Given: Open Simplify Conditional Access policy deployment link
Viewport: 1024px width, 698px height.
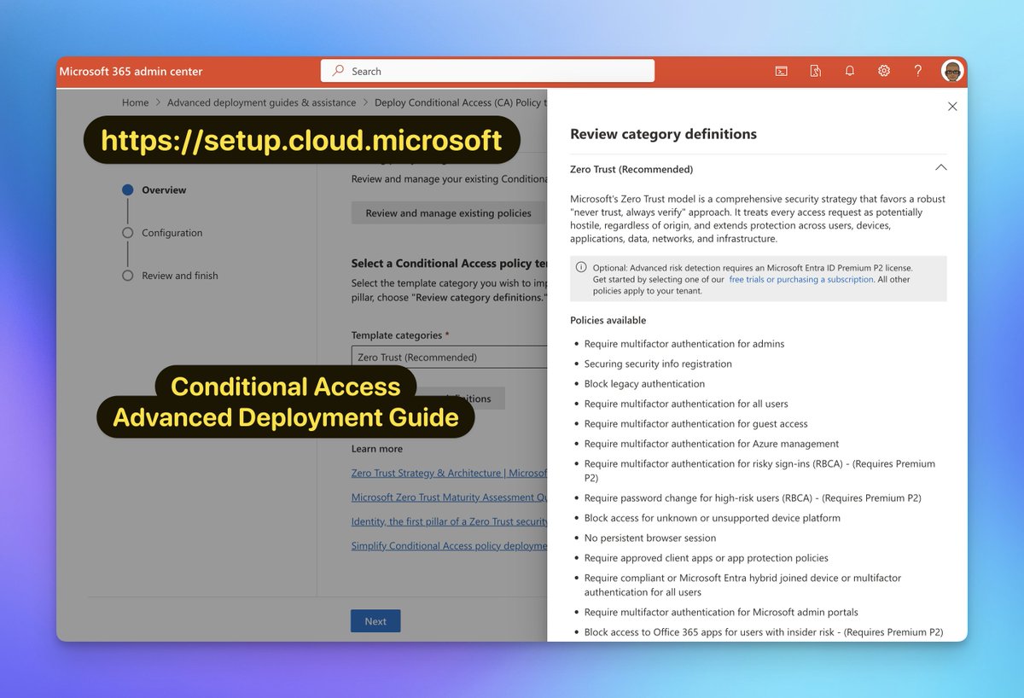Looking at the screenshot, I should [450, 546].
